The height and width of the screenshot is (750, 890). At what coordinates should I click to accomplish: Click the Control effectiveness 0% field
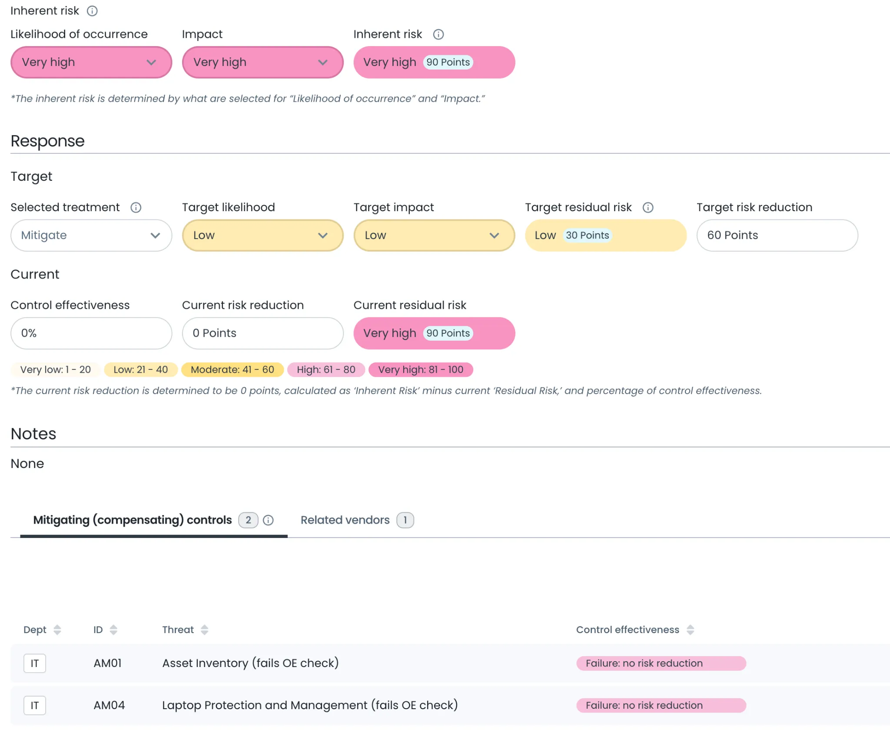pyautogui.click(x=91, y=333)
